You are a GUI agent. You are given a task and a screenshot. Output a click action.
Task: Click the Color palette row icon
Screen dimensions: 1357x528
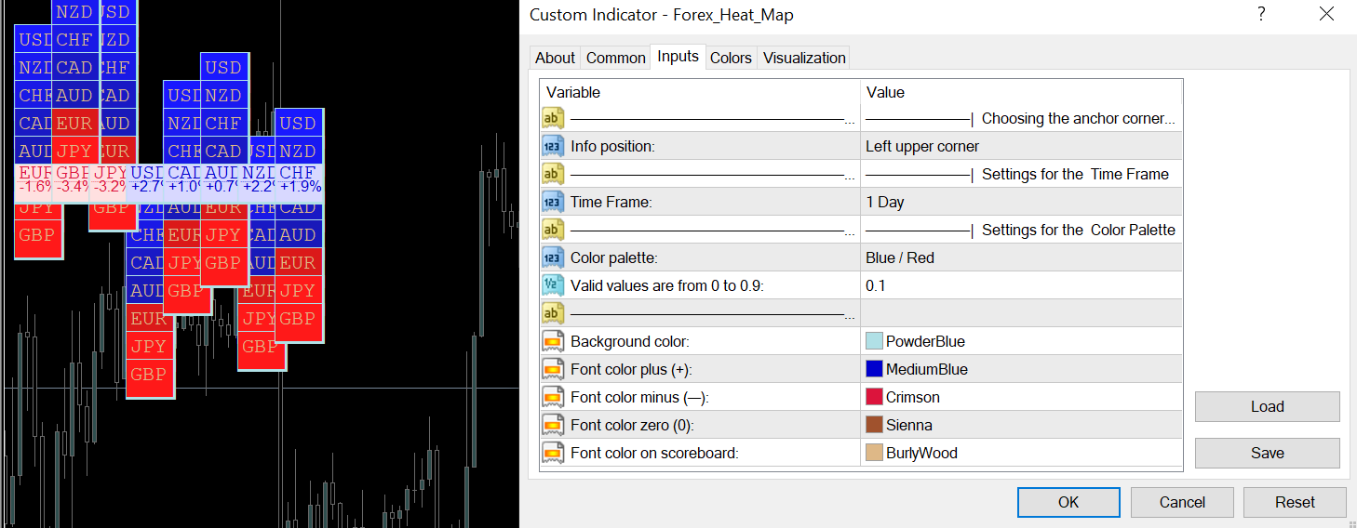point(553,257)
